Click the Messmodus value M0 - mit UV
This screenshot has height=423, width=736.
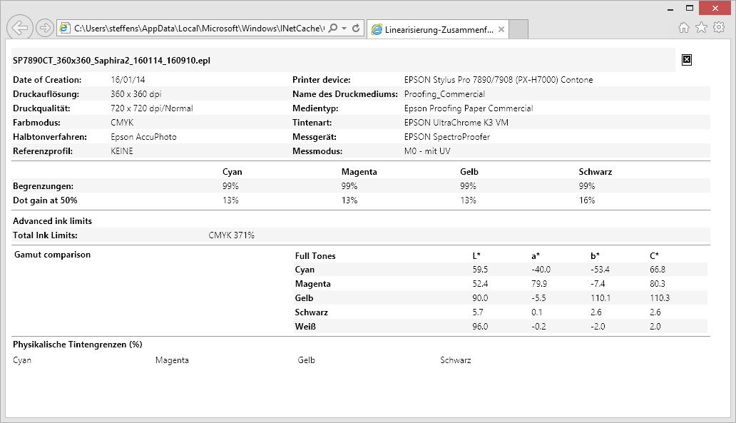pyautogui.click(x=427, y=151)
